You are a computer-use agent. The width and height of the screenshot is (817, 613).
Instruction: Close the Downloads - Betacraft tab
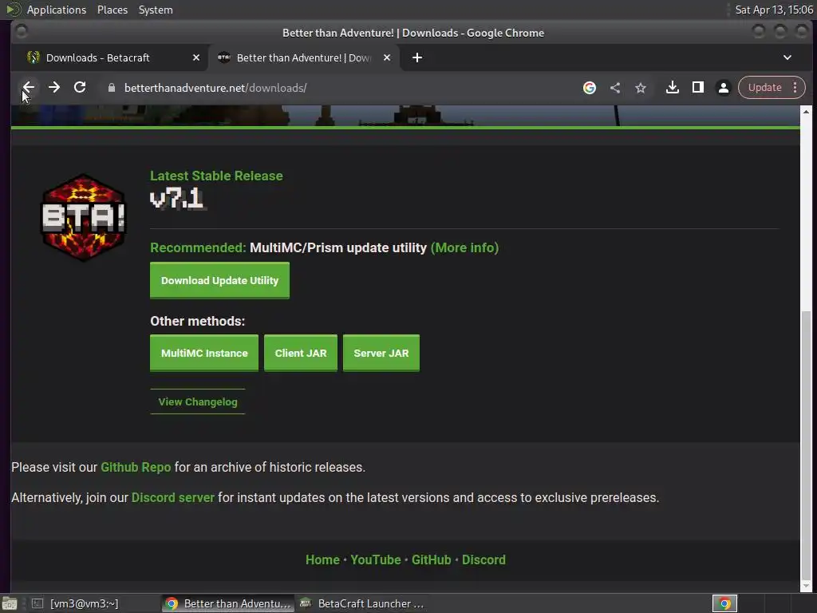click(x=196, y=57)
